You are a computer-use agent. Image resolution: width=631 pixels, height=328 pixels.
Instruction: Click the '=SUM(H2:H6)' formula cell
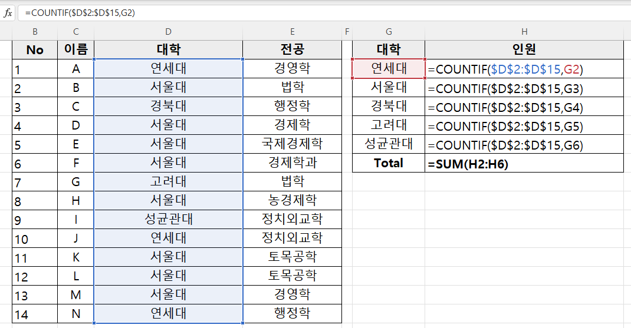click(x=524, y=163)
